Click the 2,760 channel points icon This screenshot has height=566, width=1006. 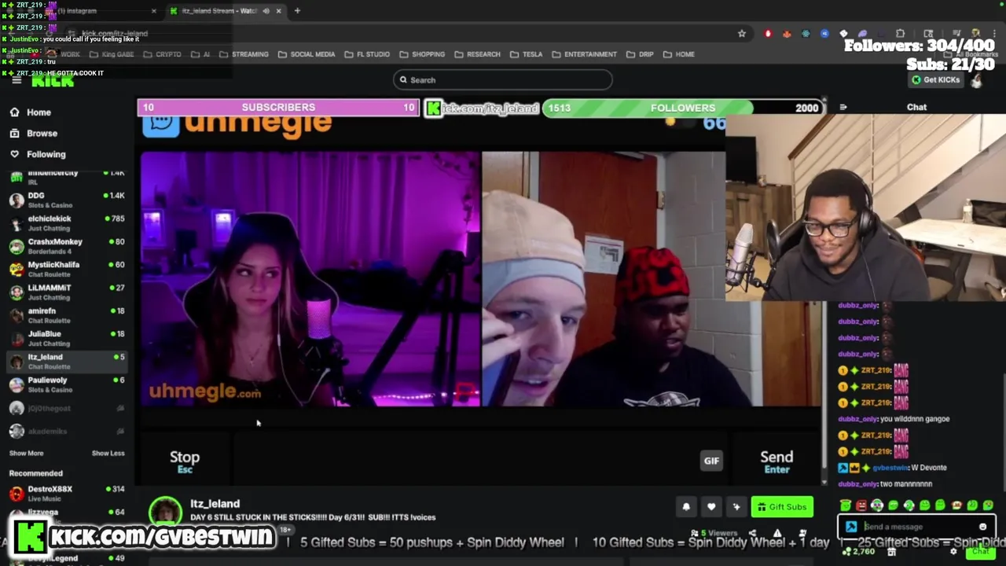[x=847, y=552]
